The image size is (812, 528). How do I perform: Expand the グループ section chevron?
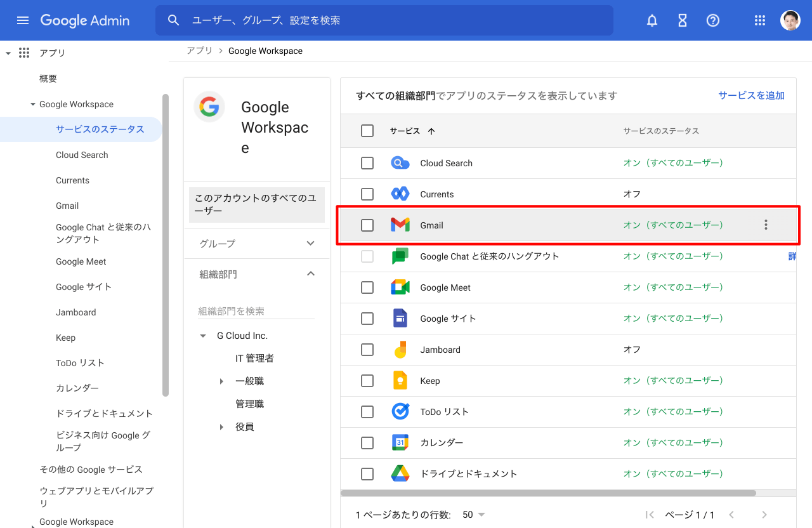(x=310, y=244)
